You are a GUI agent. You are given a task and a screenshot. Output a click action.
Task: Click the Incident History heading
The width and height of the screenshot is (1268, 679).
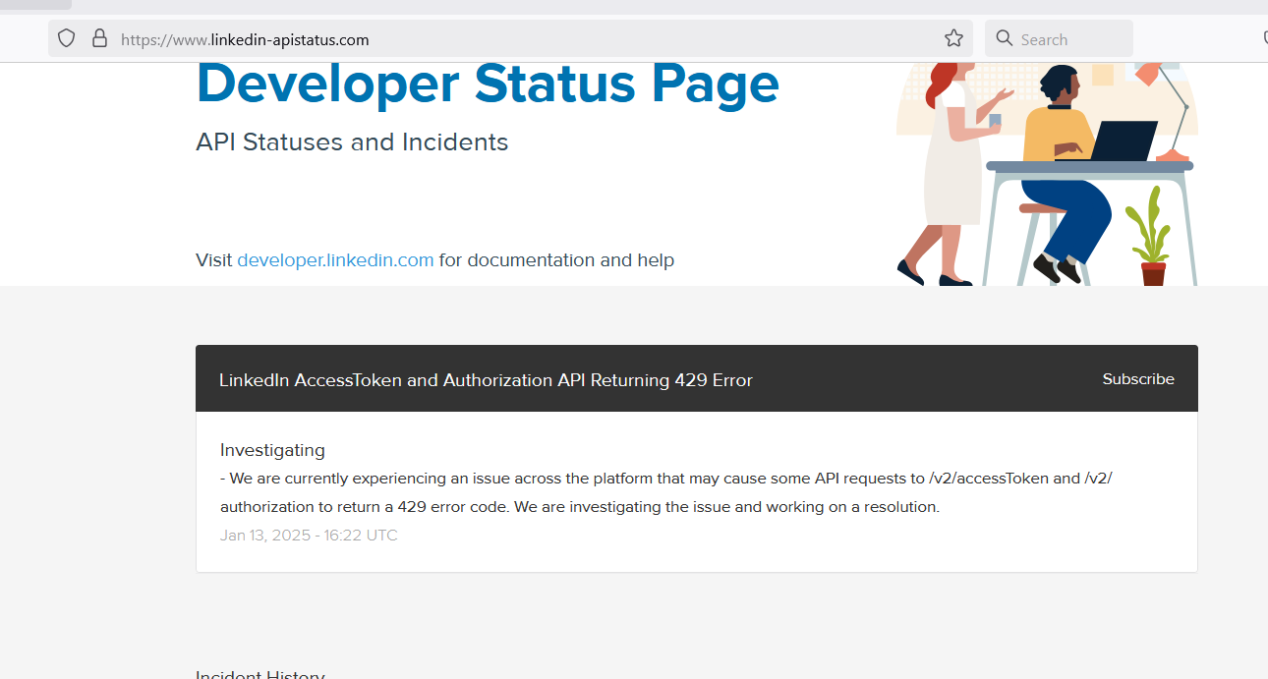260,674
